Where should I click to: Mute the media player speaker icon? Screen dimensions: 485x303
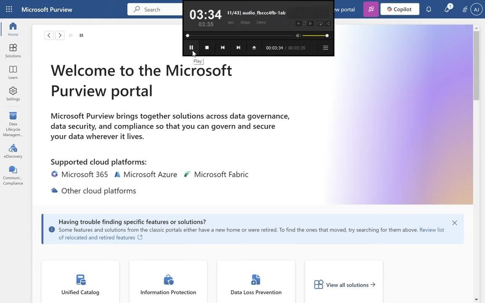coord(298,36)
